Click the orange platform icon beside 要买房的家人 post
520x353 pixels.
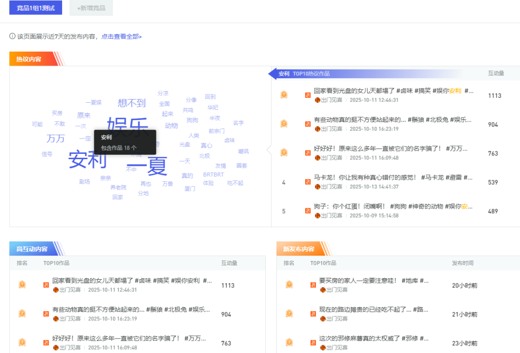pos(313,285)
